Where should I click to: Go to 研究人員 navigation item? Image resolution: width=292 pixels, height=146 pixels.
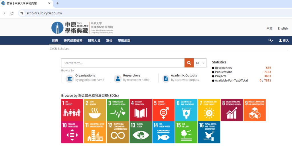pos(94,40)
